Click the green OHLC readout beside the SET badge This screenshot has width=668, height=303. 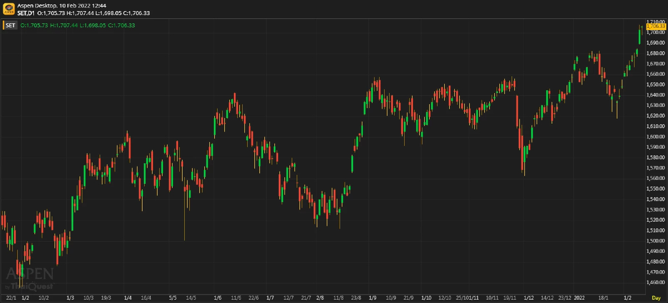77,25
